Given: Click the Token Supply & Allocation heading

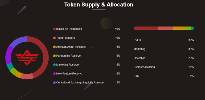Looking at the screenshot, I should [99, 5].
